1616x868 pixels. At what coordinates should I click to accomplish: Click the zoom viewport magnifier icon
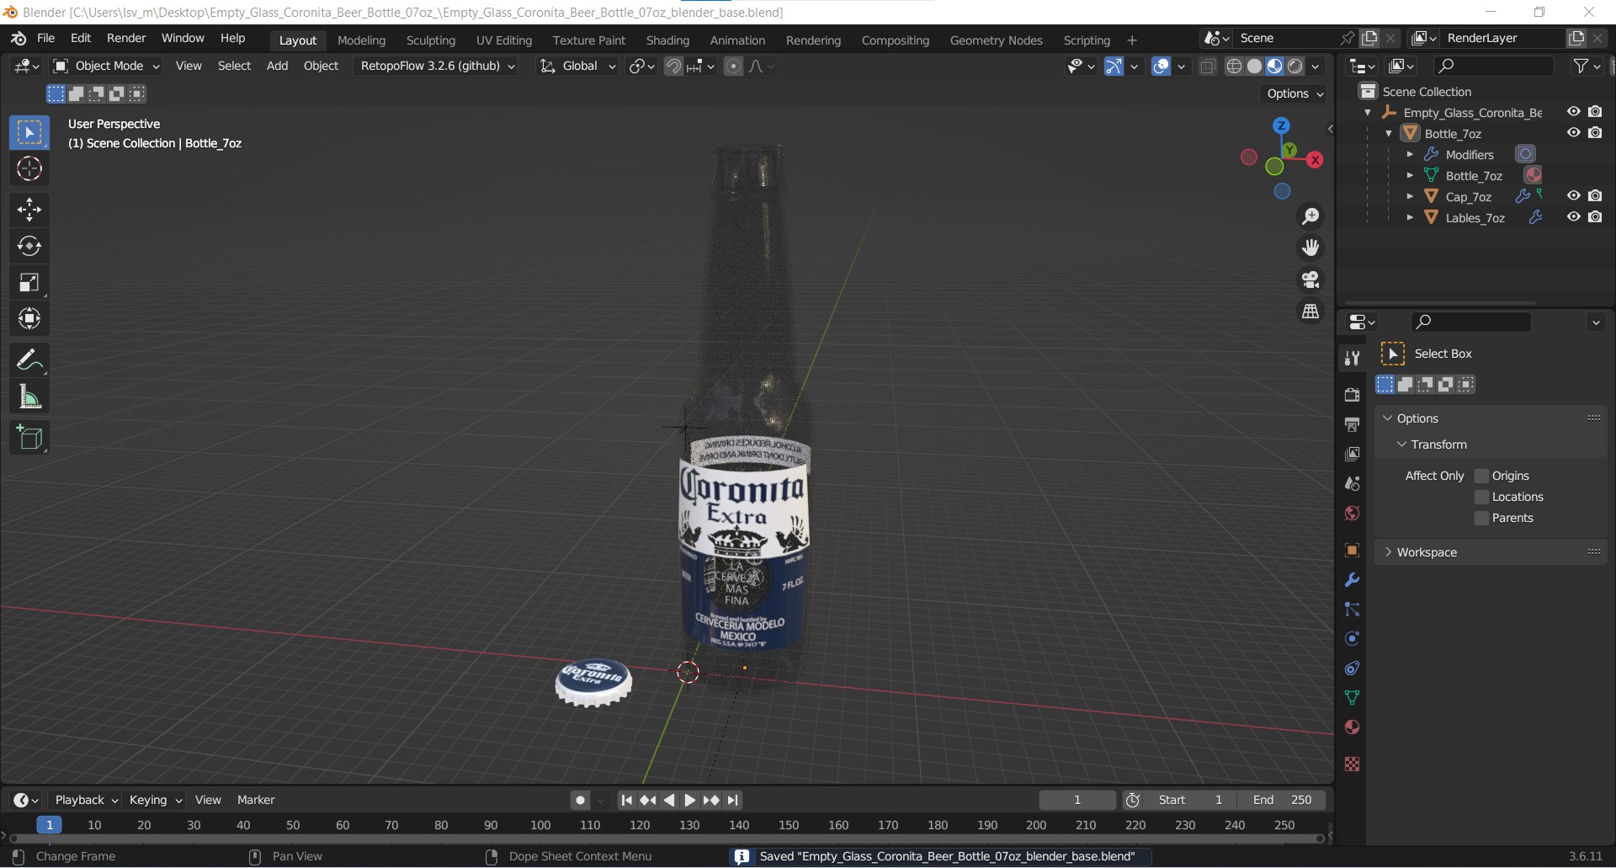coord(1310,216)
